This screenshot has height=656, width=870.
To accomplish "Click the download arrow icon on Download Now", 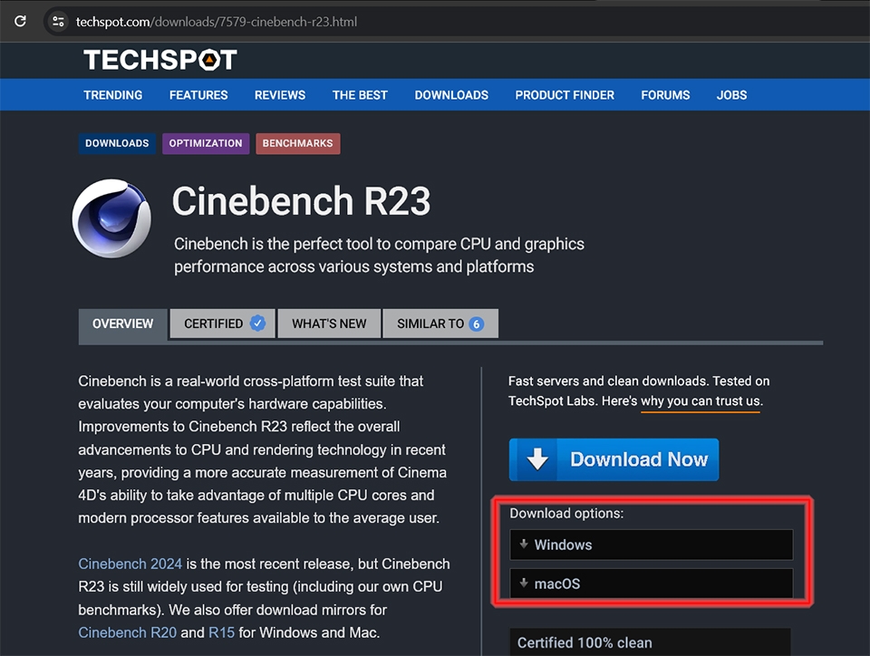I will [x=536, y=459].
